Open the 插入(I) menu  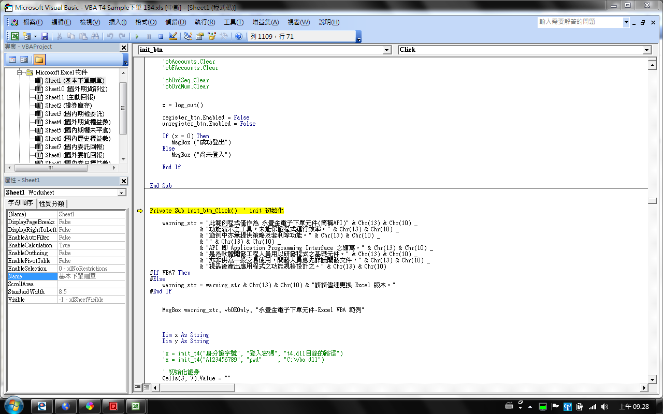tap(118, 22)
